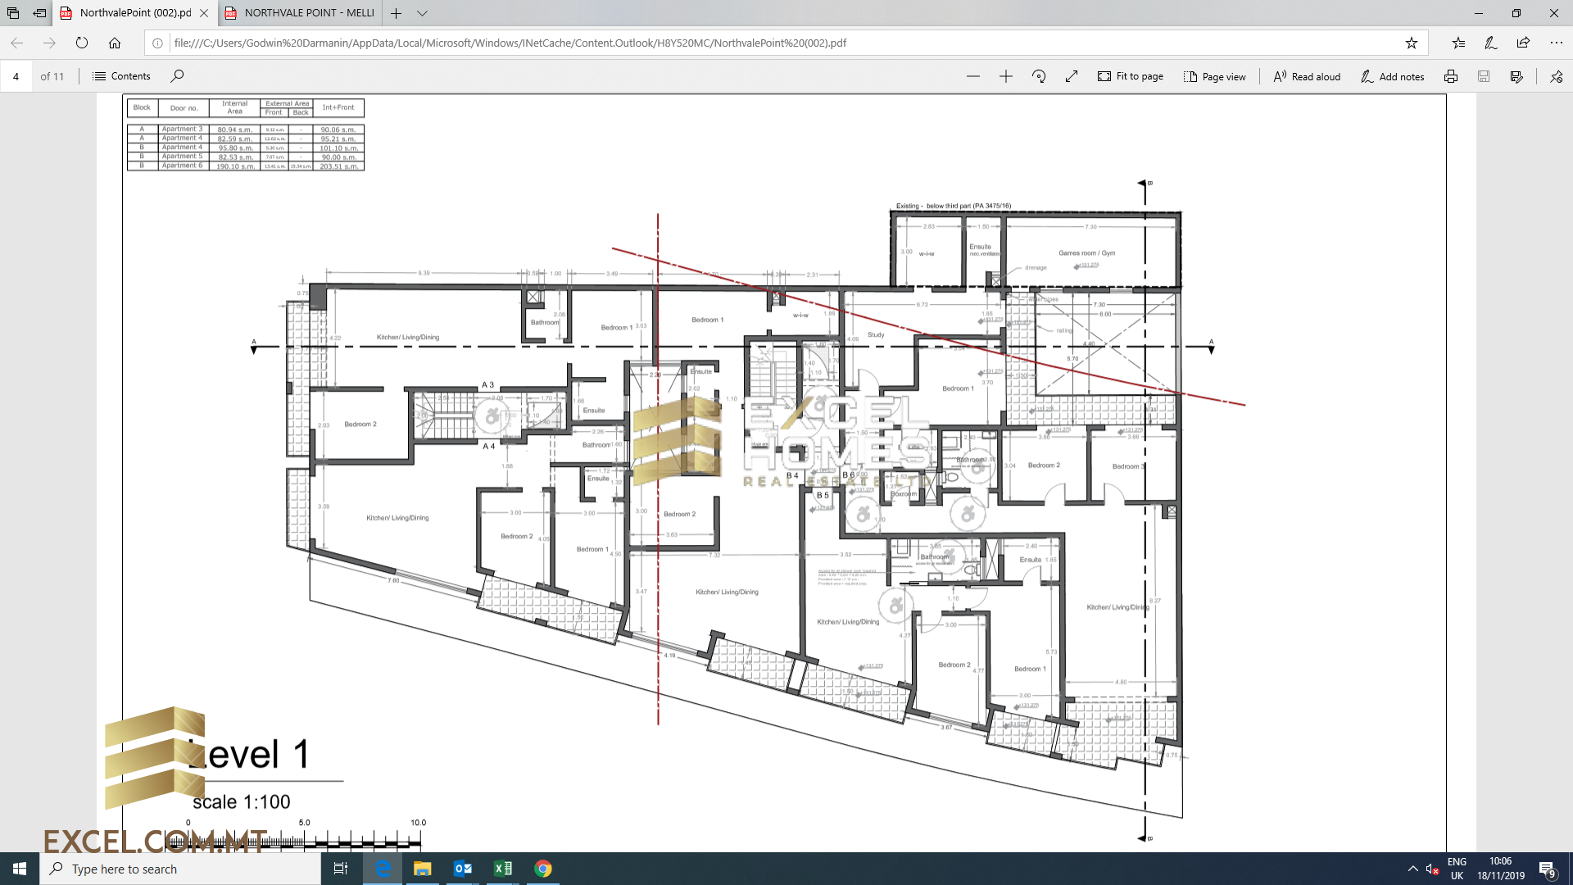Click the Zoom in icon
Image resolution: width=1573 pixels, height=885 pixels.
[1004, 75]
